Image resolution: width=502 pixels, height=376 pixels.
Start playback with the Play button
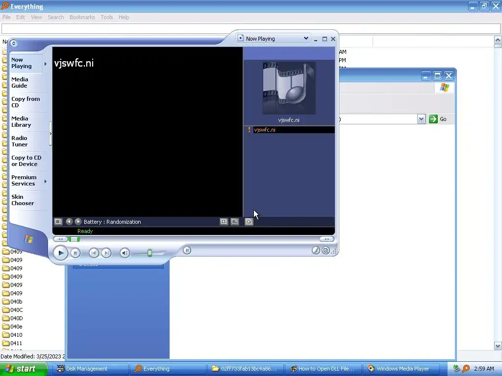pyautogui.click(x=60, y=253)
